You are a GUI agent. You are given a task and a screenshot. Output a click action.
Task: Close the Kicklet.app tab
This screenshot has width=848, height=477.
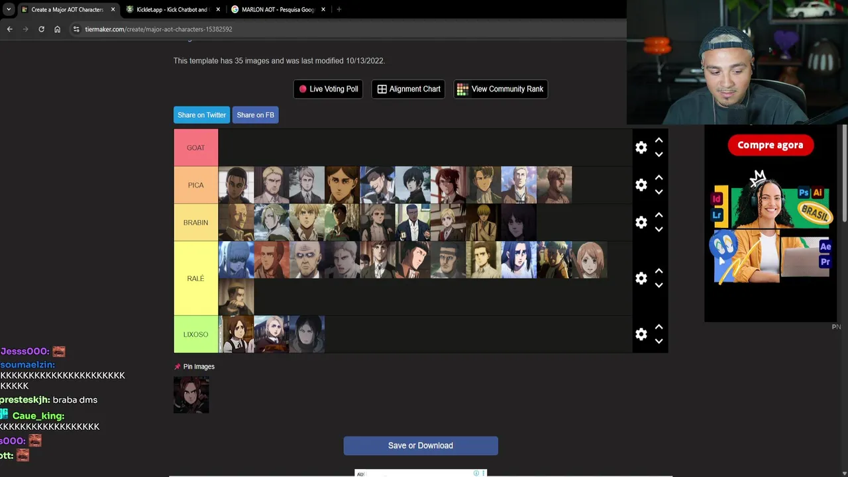coord(218,9)
